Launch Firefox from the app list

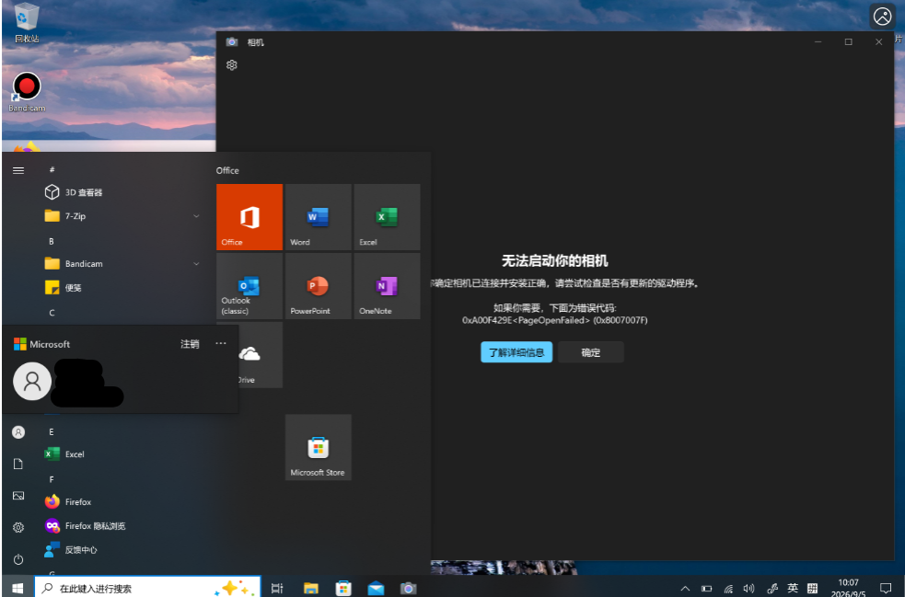click(x=123, y=502)
